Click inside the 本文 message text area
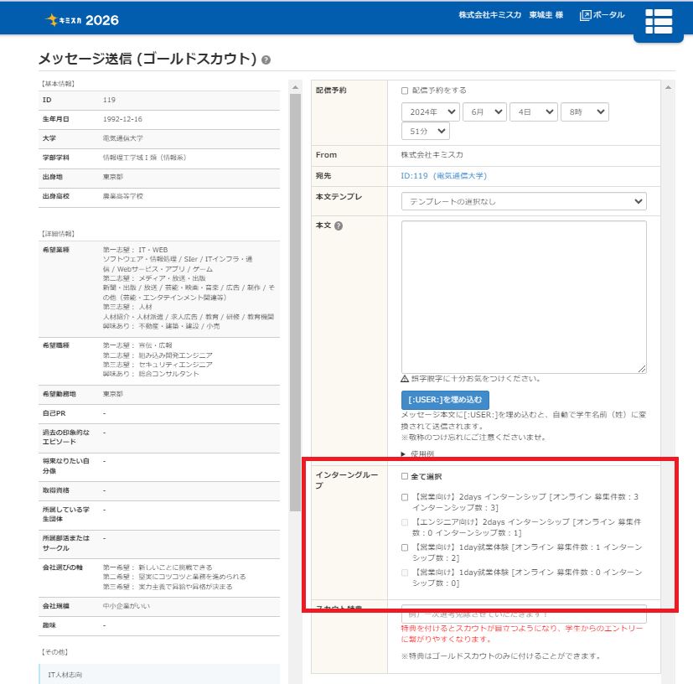 coord(524,297)
